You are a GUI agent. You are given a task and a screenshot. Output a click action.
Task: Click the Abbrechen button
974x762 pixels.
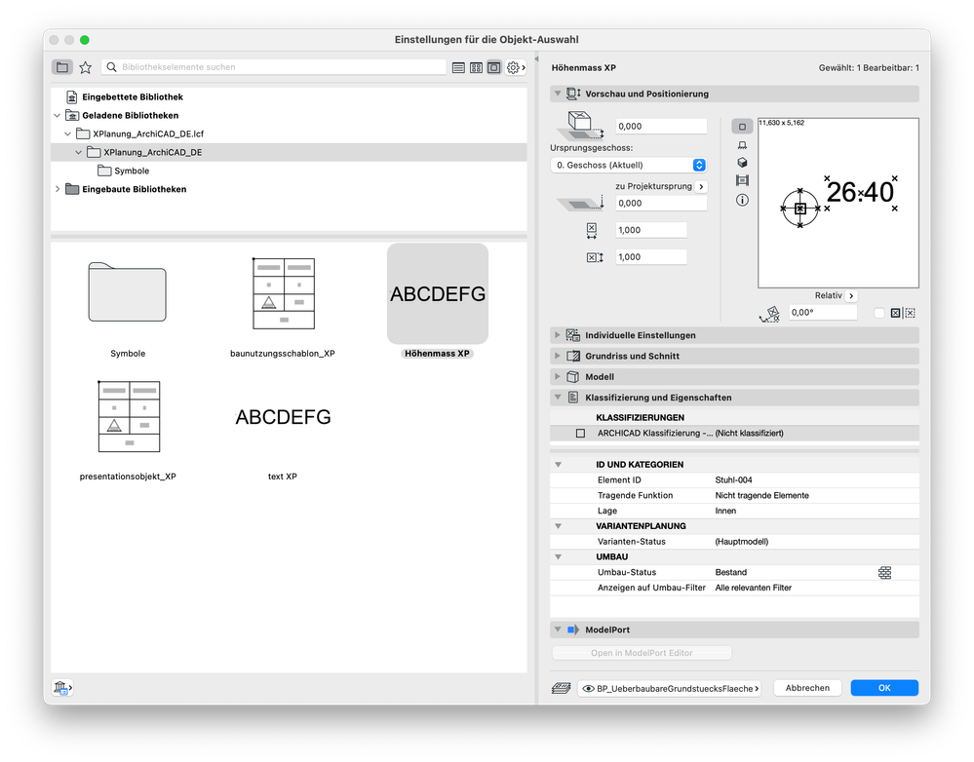click(807, 688)
